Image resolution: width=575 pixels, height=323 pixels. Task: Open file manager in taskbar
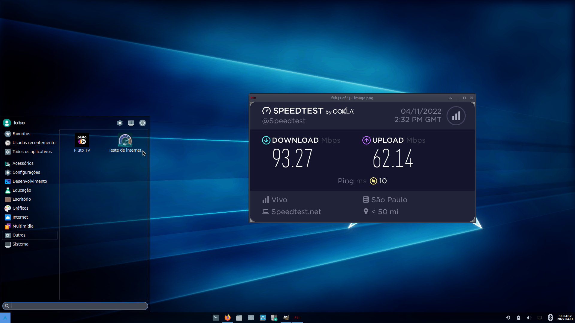pyautogui.click(x=239, y=318)
